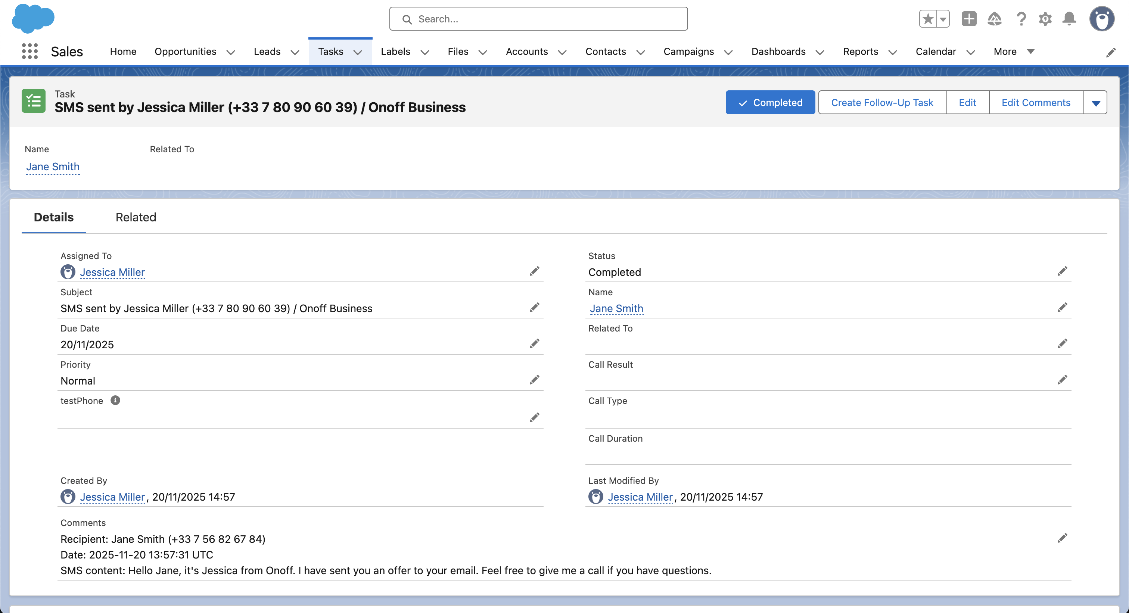The width and height of the screenshot is (1129, 613).
Task: Expand the Campaigns nav dropdown chevron
Action: click(x=728, y=52)
